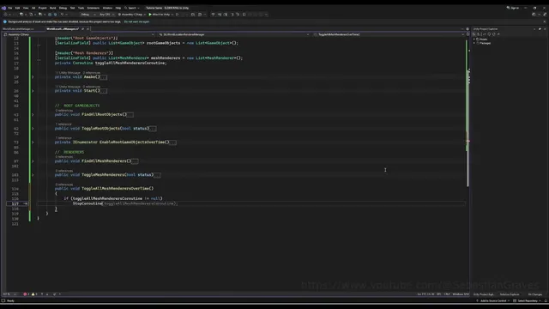Open the Debug configuration dropdown
Screen dimensions: 549x309
(87, 15)
